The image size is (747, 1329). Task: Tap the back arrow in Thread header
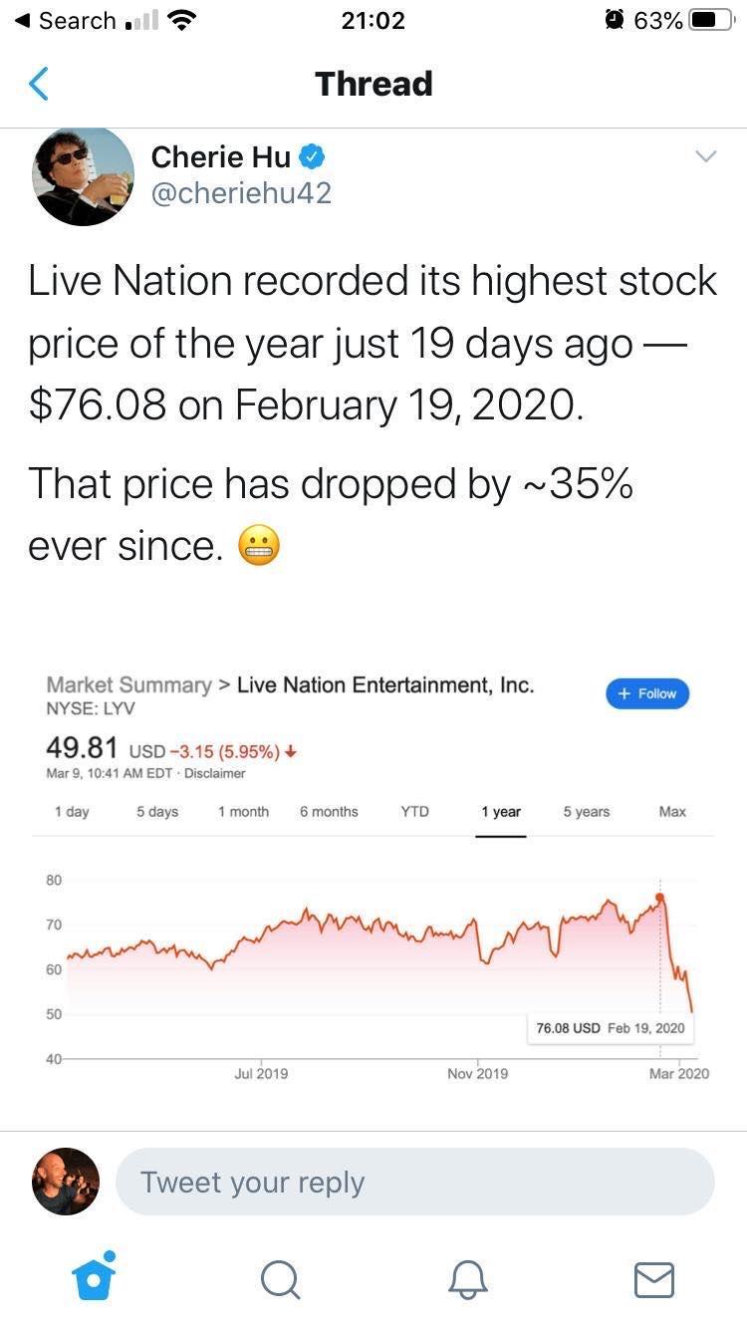coord(39,84)
